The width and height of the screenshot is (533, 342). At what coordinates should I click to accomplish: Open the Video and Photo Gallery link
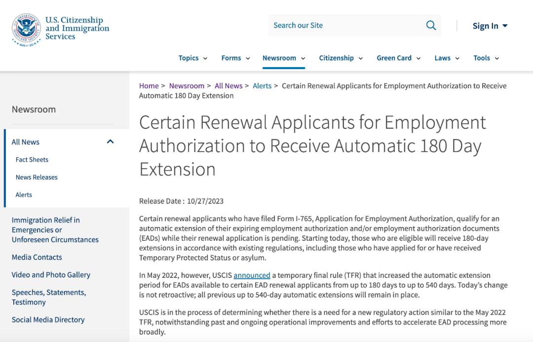tap(51, 275)
